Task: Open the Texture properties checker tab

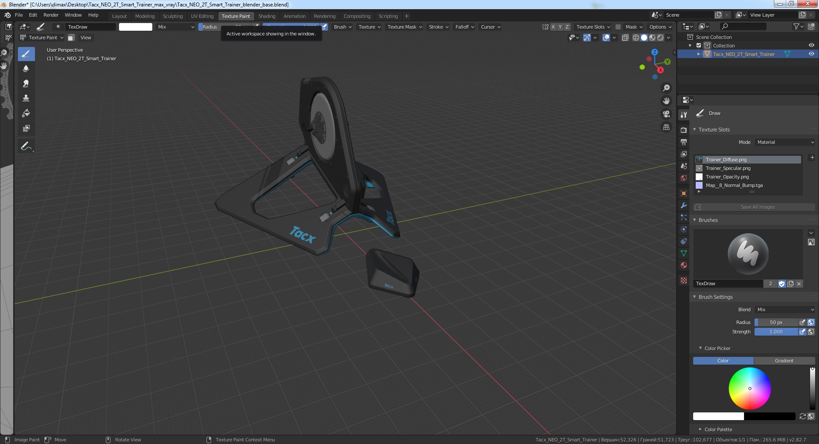Action: click(684, 280)
